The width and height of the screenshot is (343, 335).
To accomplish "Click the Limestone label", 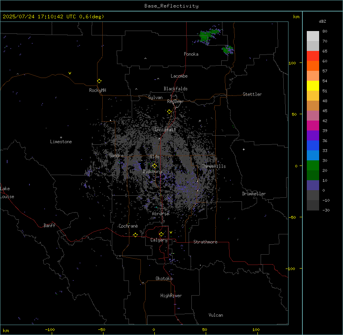I will (61, 142).
